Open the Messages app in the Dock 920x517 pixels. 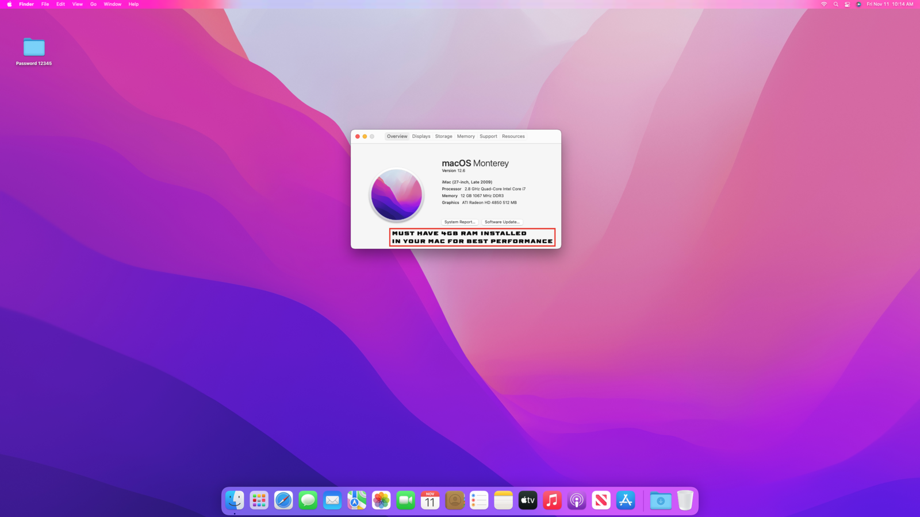click(x=308, y=500)
